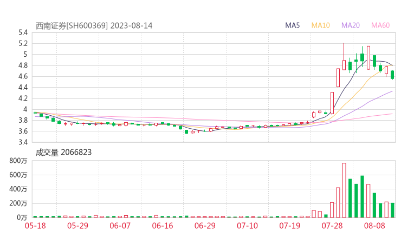Screen dimensions: 401x238
Task: Click the 06-07 date label
Action: [120, 226]
